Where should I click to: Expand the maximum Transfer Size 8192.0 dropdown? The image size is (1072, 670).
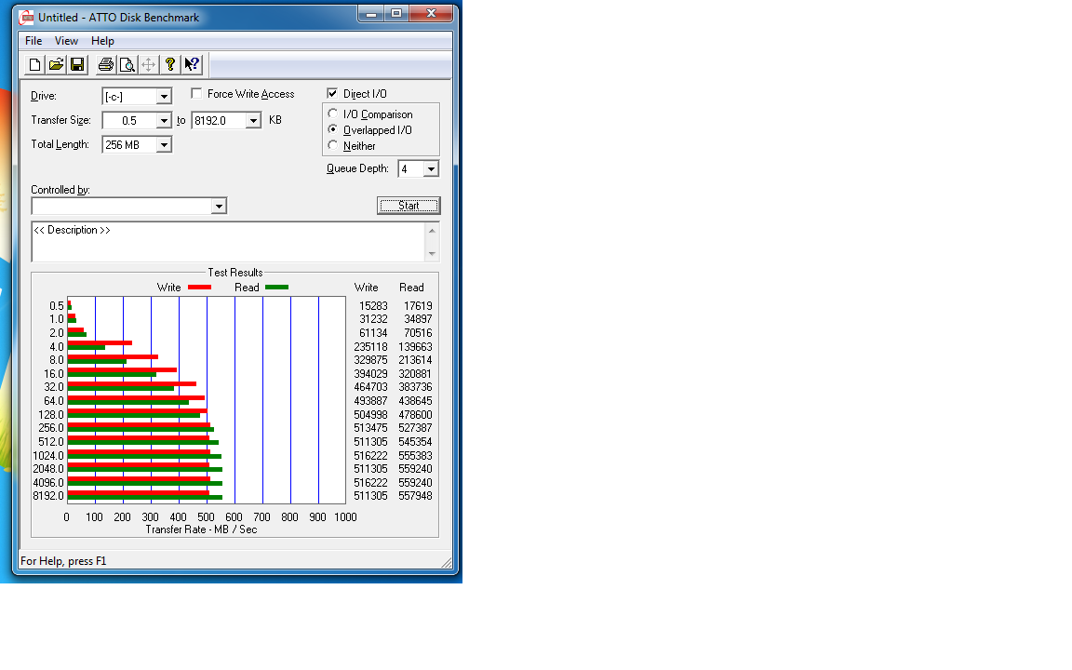tap(253, 121)
